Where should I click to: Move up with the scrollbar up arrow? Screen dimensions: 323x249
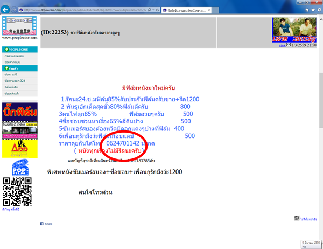(x=321, y=19)
